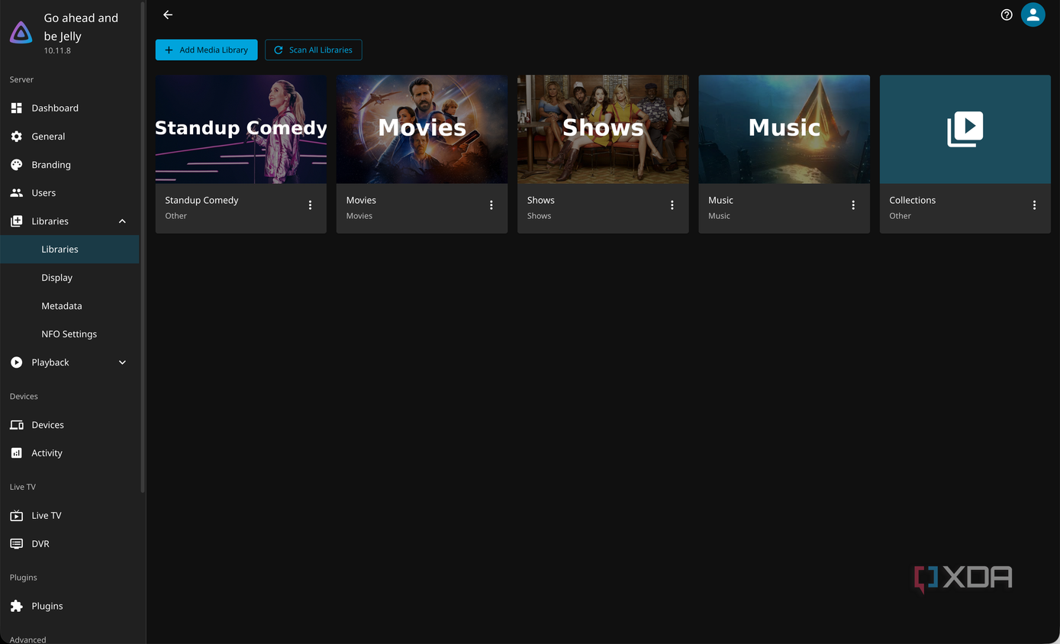The width and height of the screenshot is (1060, 644).
Task: Click the Jellyfin logo icon
Action: pyautogui.click(x=21, y=32)
